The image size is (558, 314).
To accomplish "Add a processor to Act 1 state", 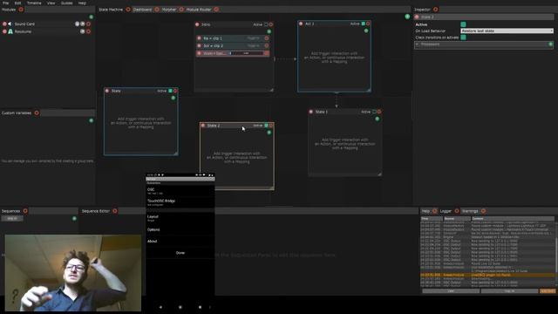I will [366, 31].
